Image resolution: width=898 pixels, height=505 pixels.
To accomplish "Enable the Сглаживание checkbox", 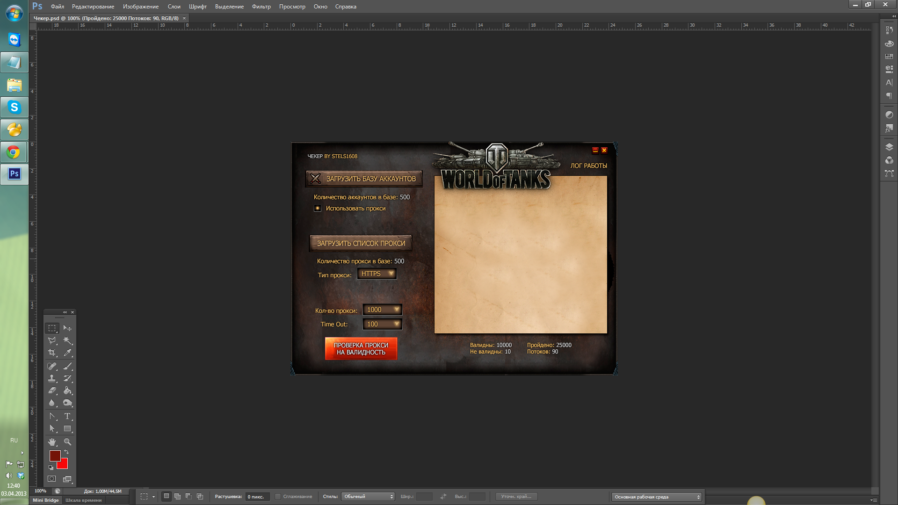I will (x=278, y=497).
